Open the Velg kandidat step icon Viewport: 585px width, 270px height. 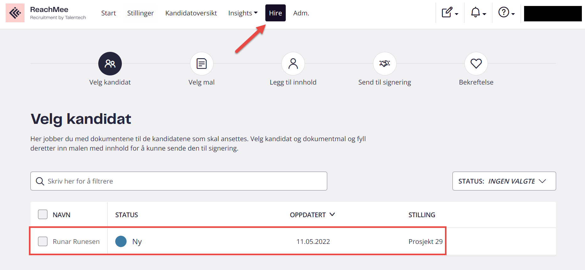(x=110, y=63)
